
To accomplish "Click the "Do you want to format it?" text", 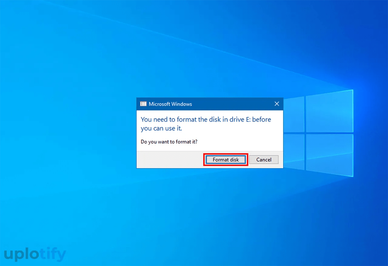I will coord(169,141).
